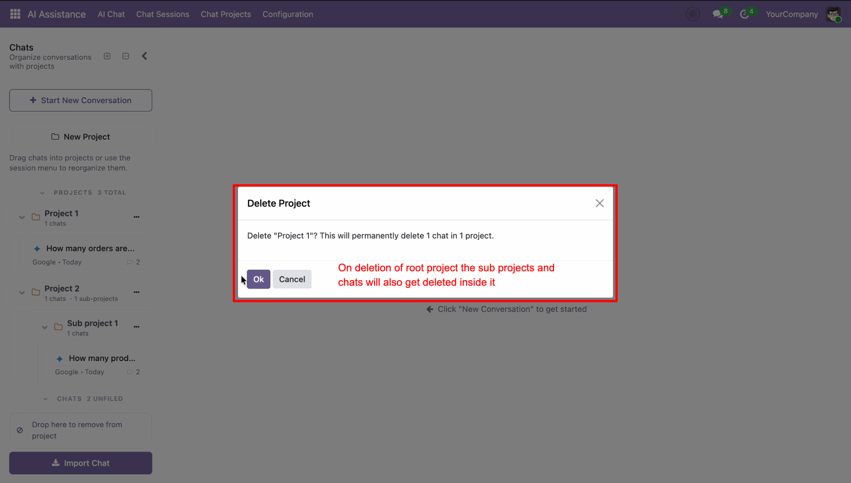Open the Chat Sessions menu
This screenshot has width=851, height=483.
[163, 14]
